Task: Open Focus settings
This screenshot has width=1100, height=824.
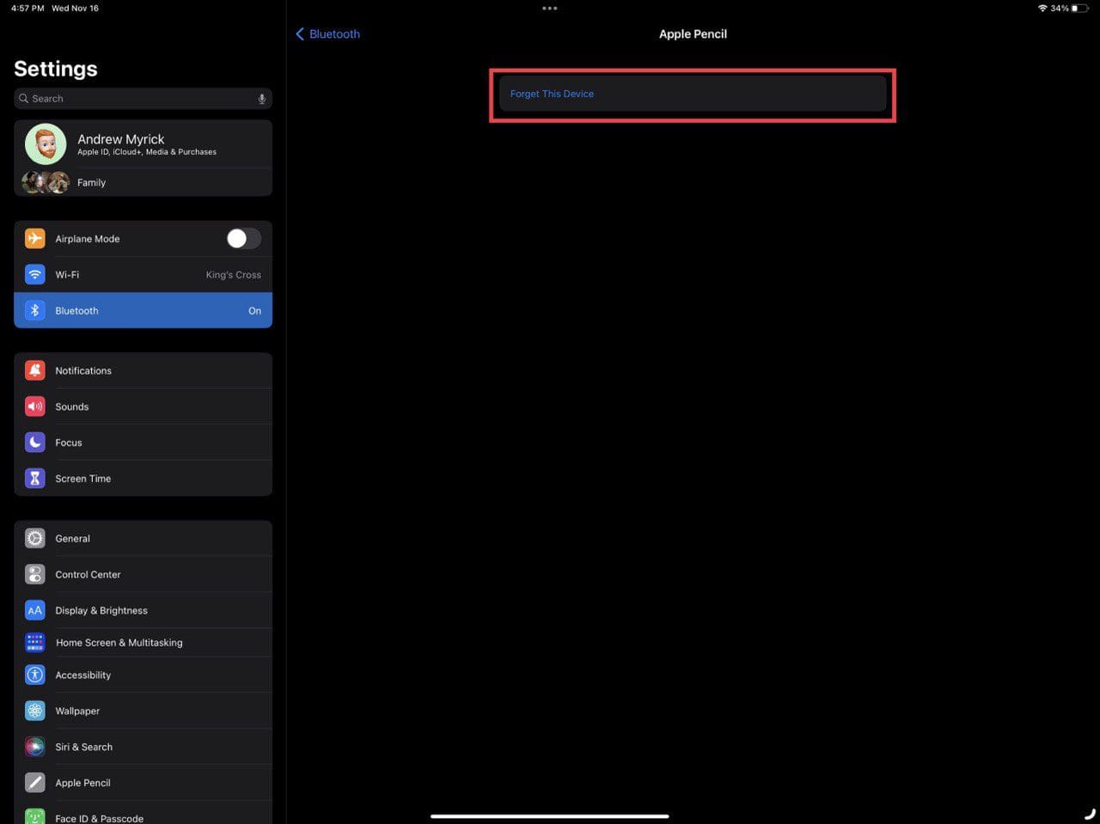Action: click(x=143, y=443)
